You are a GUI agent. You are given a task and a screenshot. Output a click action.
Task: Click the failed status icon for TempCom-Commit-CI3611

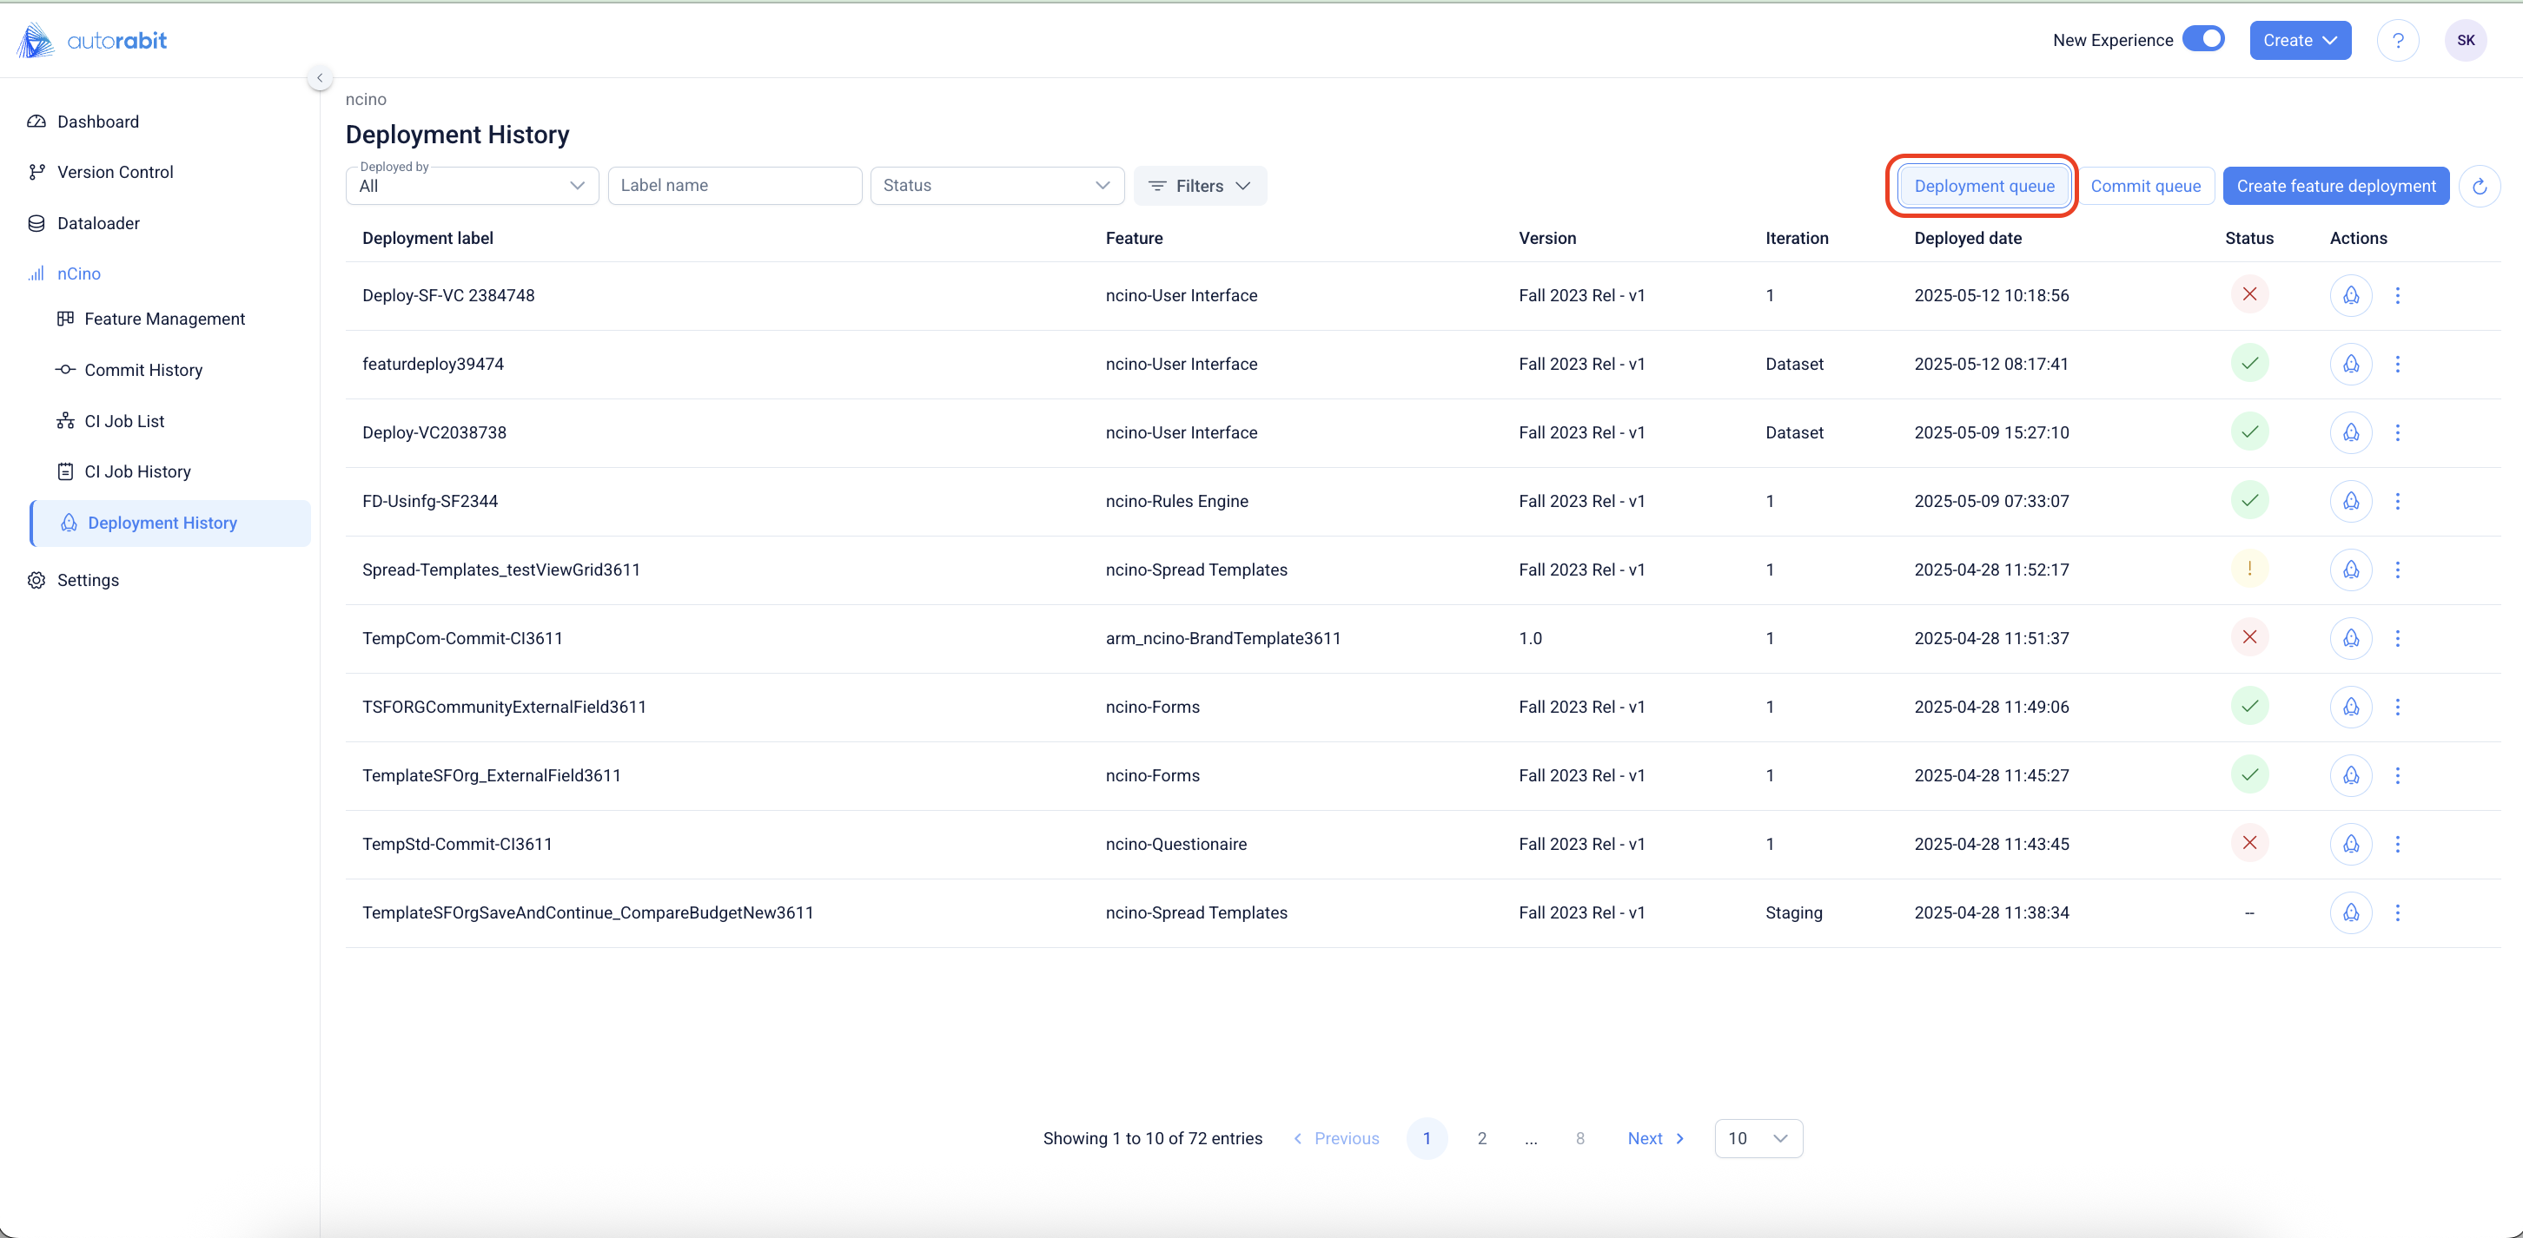(2248, 637)
